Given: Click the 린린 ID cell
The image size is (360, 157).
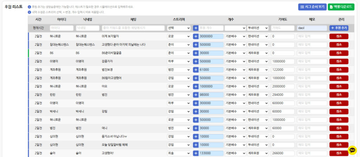Looking at the screenshot, I should (x=52, y=95).
